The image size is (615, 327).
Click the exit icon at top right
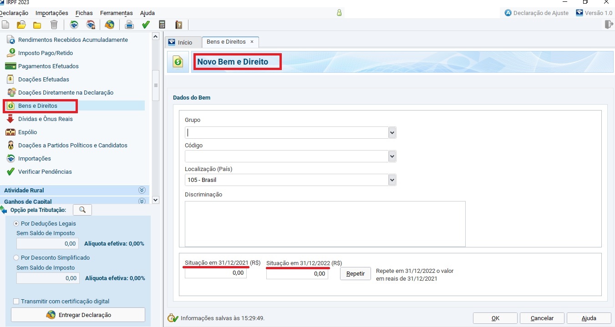point(609,25)
